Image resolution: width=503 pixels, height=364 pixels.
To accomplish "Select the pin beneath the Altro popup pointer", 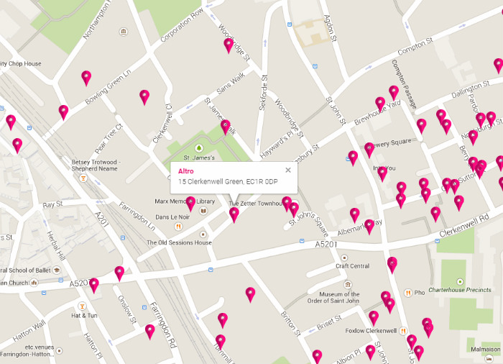I will tap(234, 215).
